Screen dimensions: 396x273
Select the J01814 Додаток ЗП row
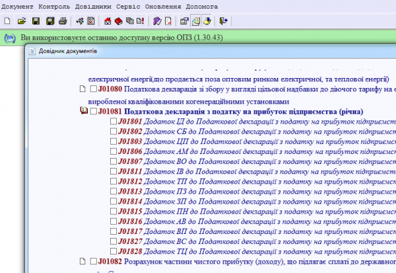(257, 202)
